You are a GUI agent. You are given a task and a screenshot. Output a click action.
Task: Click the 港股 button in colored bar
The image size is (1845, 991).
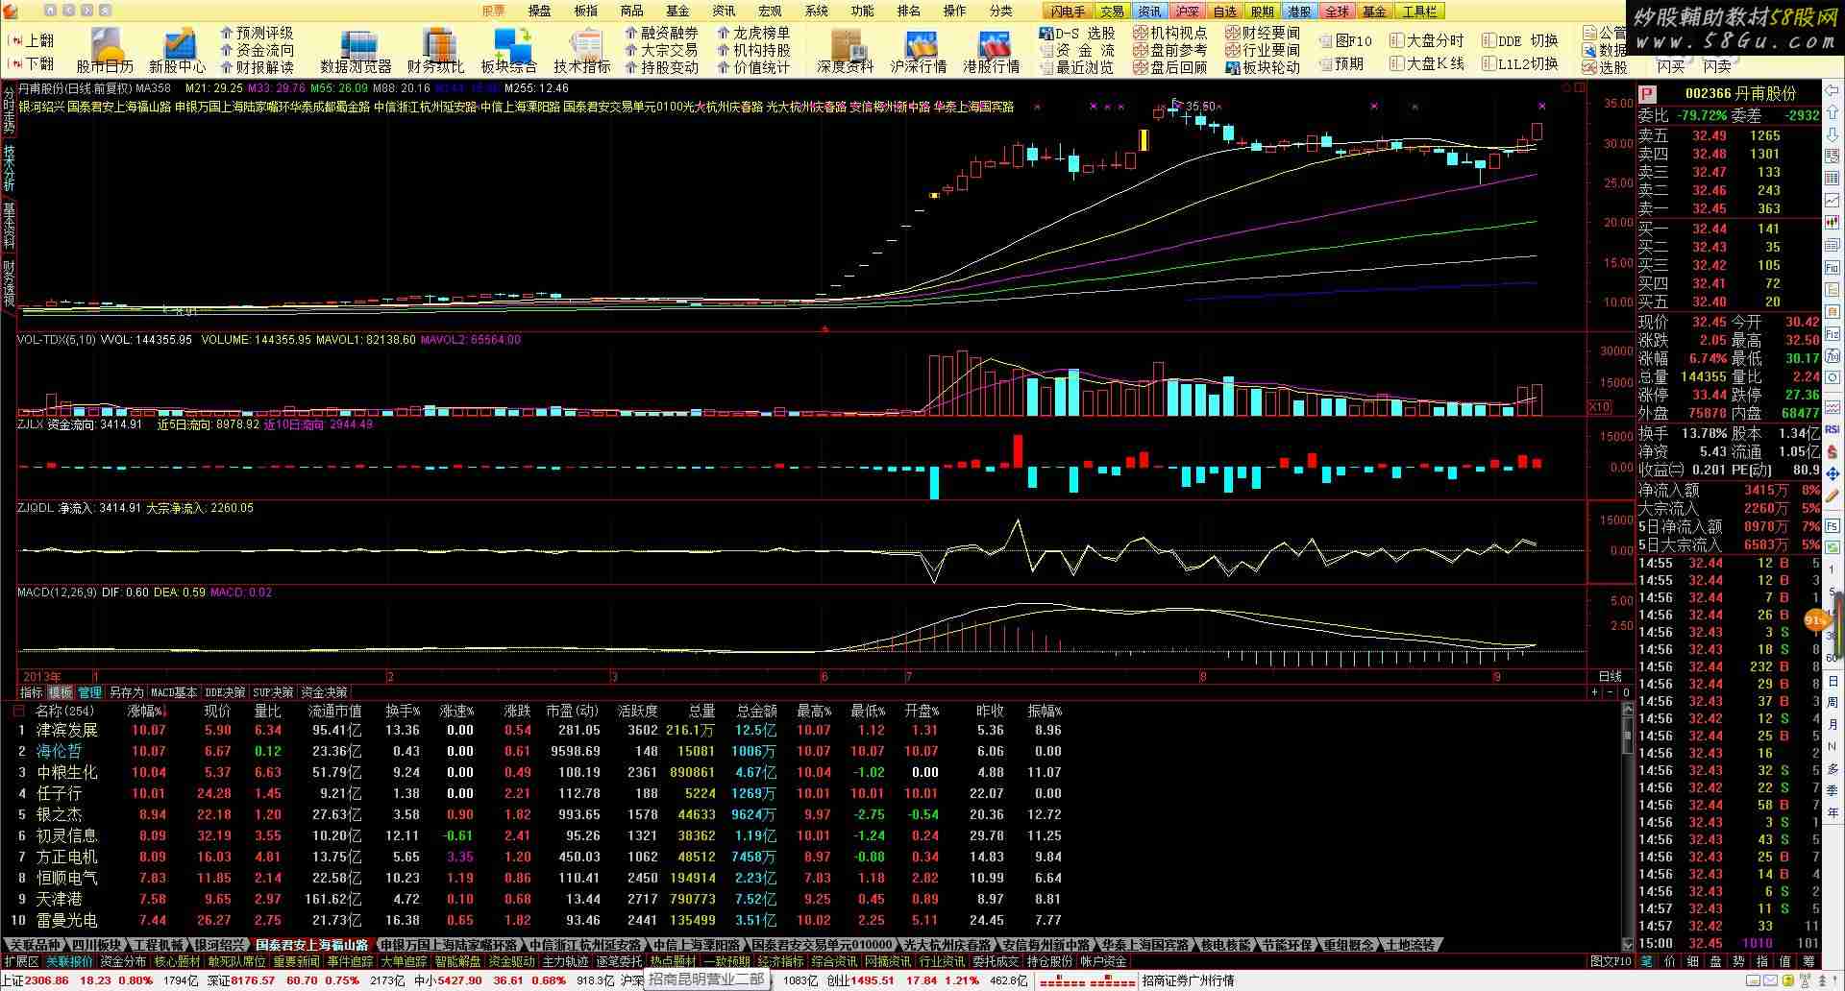point(1299,12)
